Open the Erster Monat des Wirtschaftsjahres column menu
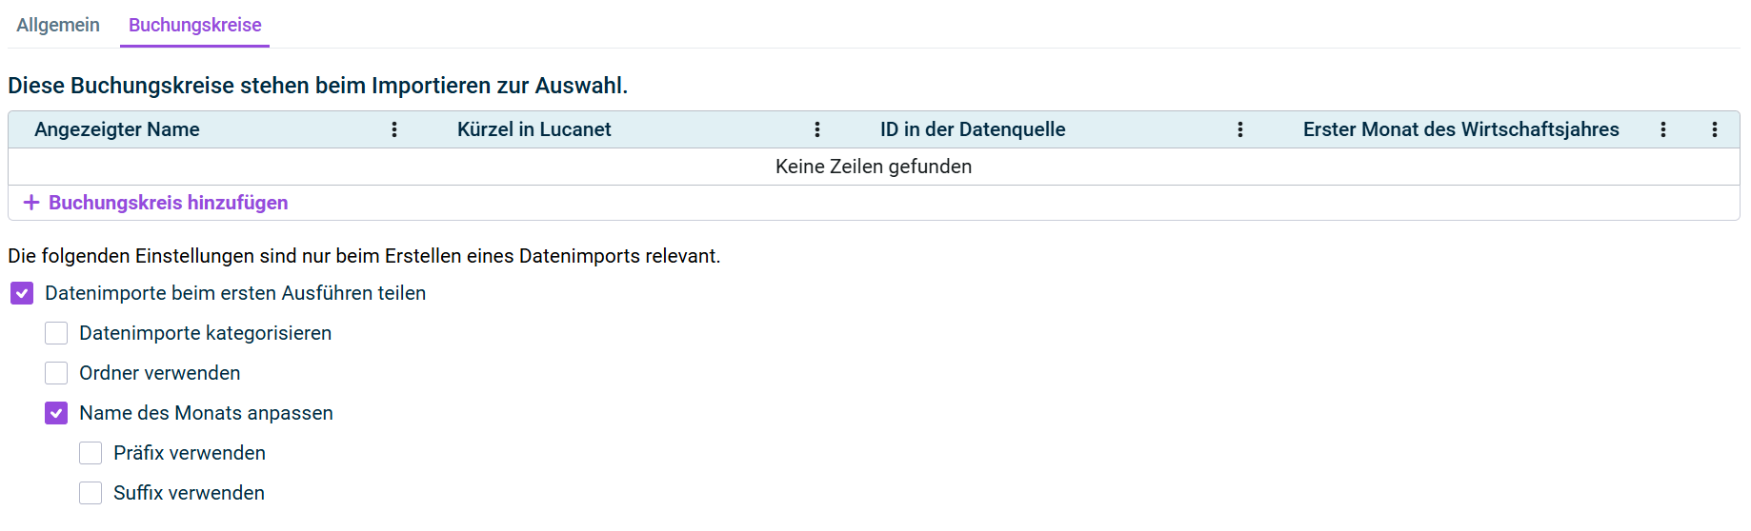 click(x=1663, y=129)
